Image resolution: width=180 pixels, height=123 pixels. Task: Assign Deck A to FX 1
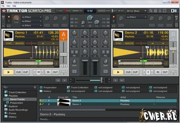point(72,52)
